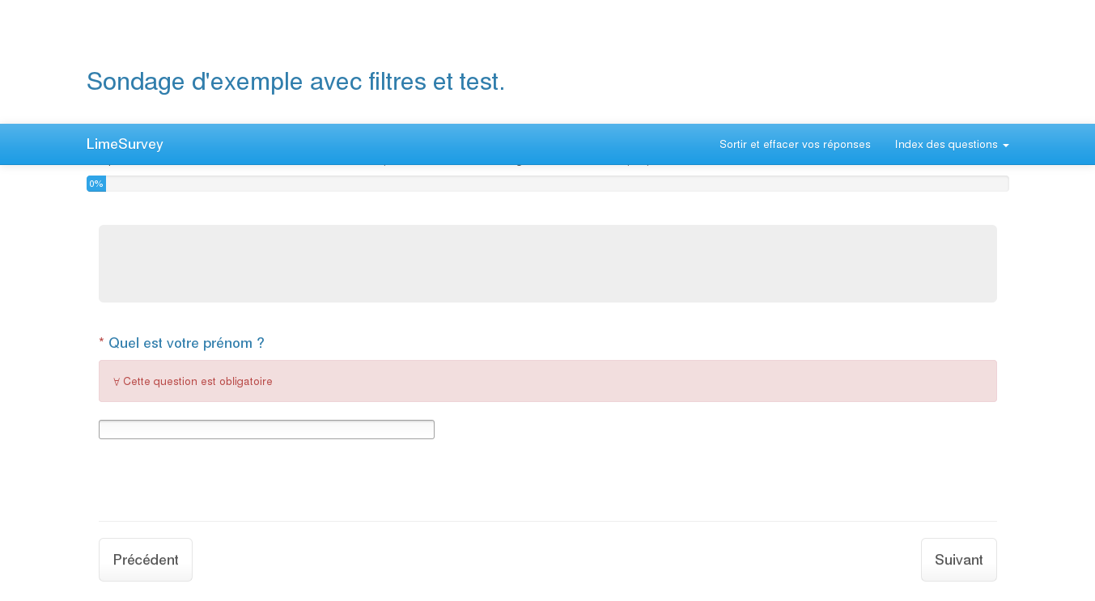Click the question label Quel est votre prénom
1095x601 pixels.
[186, 344]
